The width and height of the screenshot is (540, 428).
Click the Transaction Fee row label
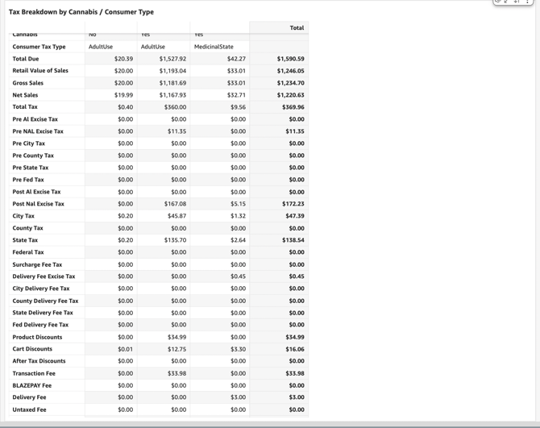tap(34, 373)
